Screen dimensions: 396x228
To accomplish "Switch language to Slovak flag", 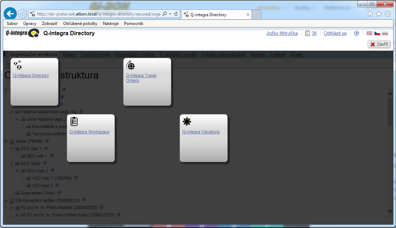I will pyautogui.click(x=385, y=33).
